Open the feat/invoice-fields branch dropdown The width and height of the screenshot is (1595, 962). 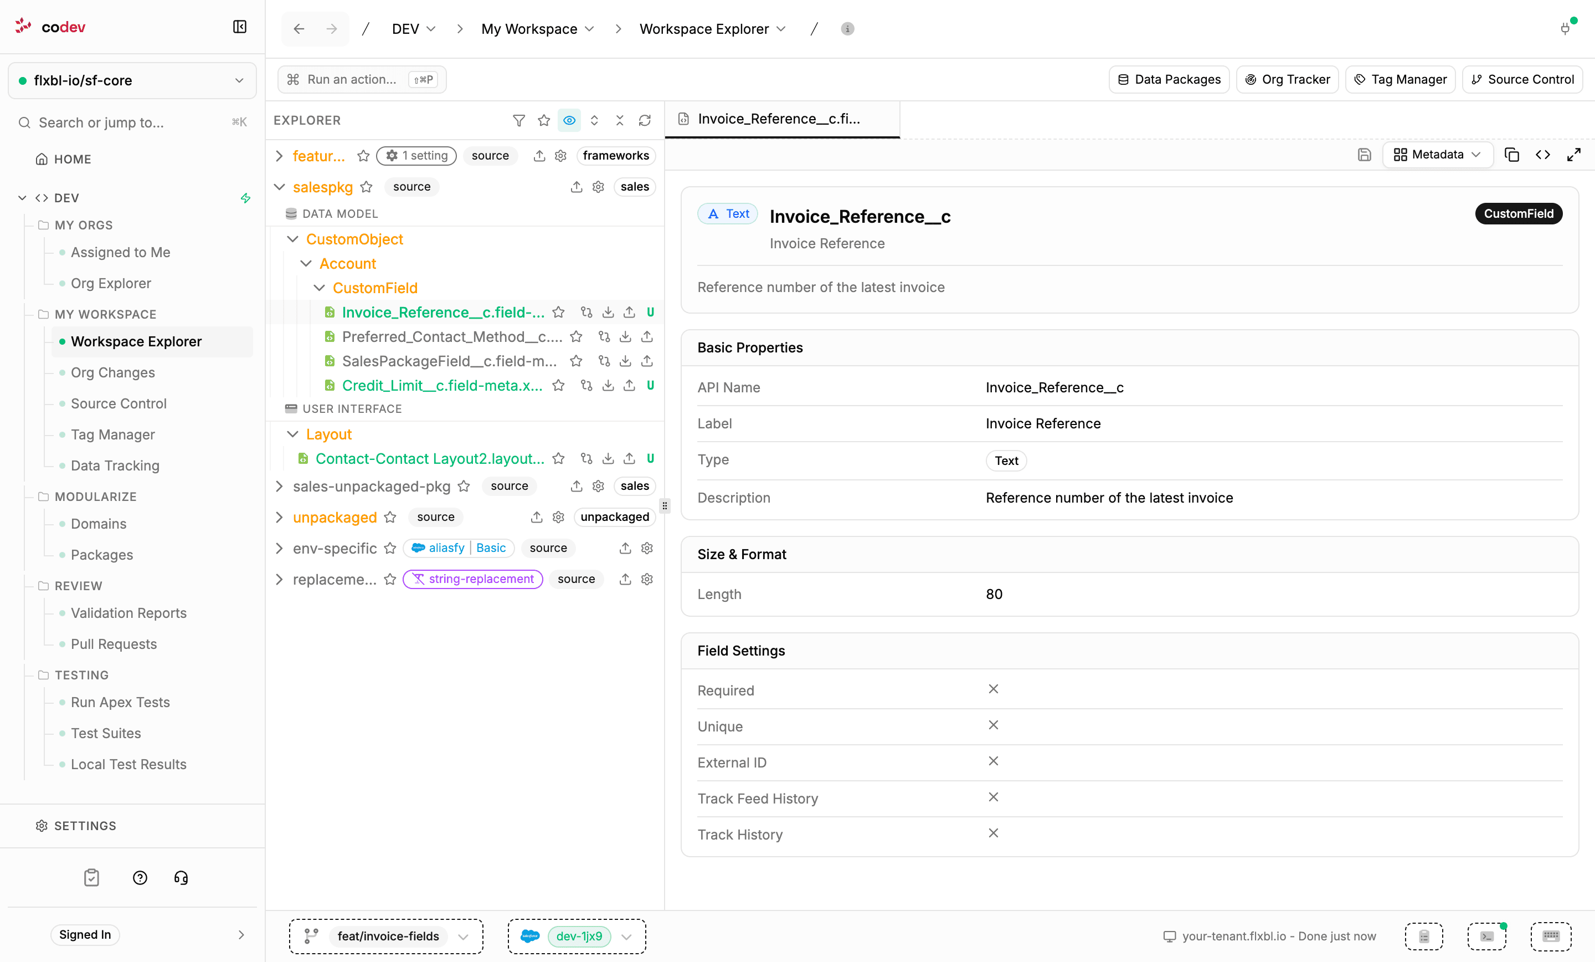click(x=387, y=936)
